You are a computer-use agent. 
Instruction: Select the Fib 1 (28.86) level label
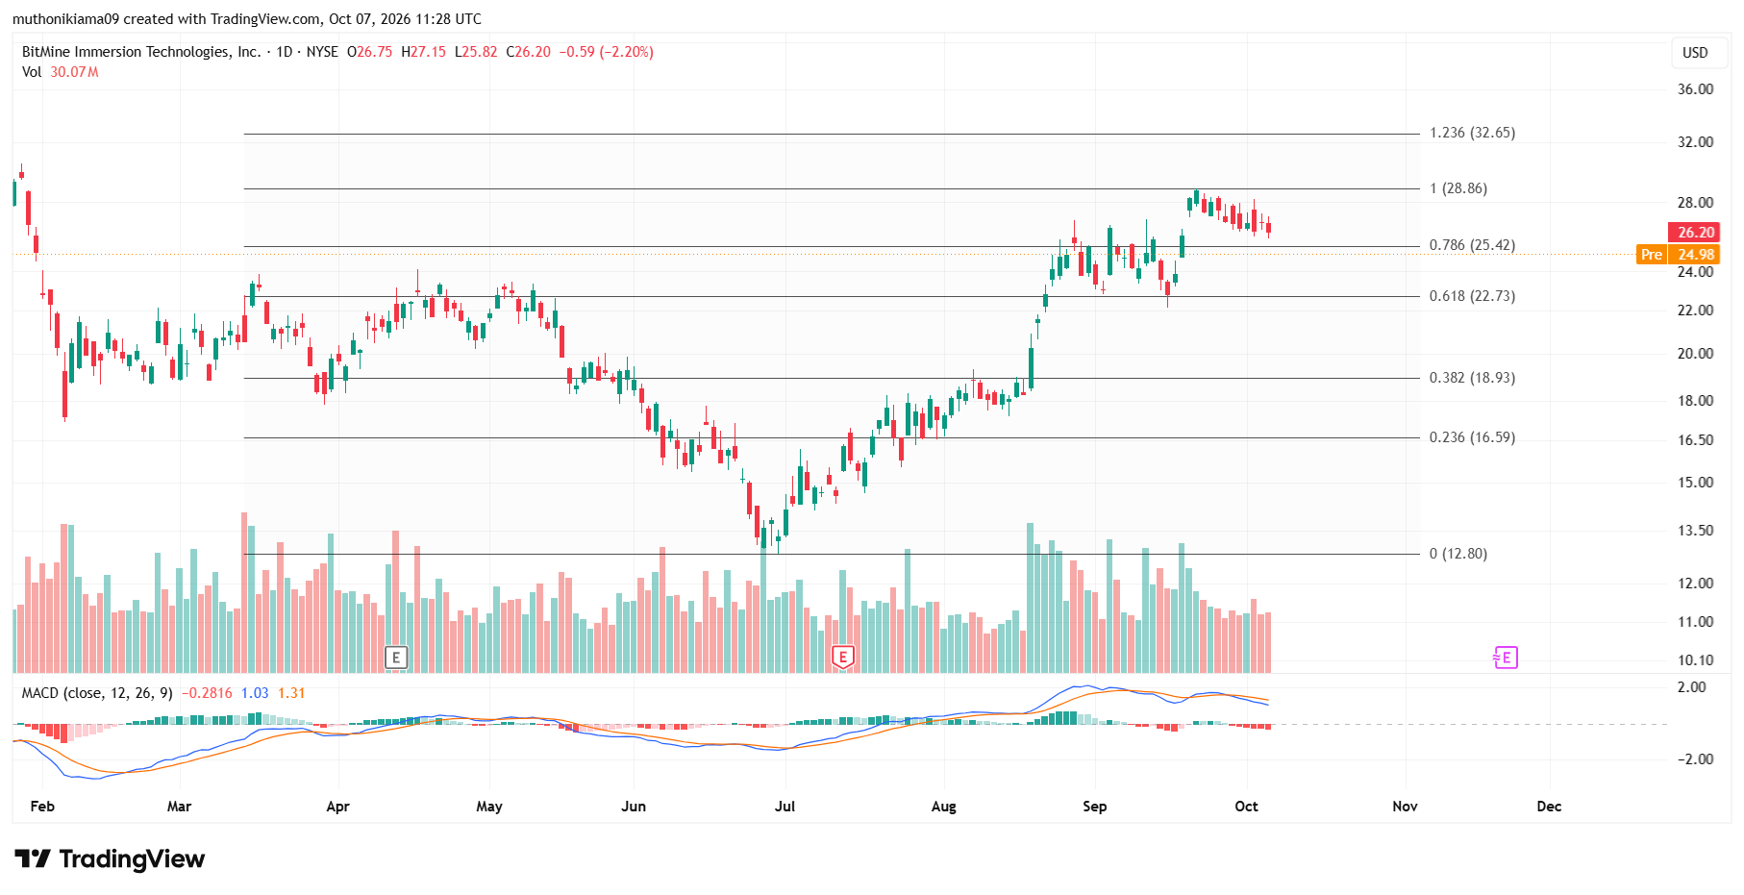click(x=1458, y=188)
